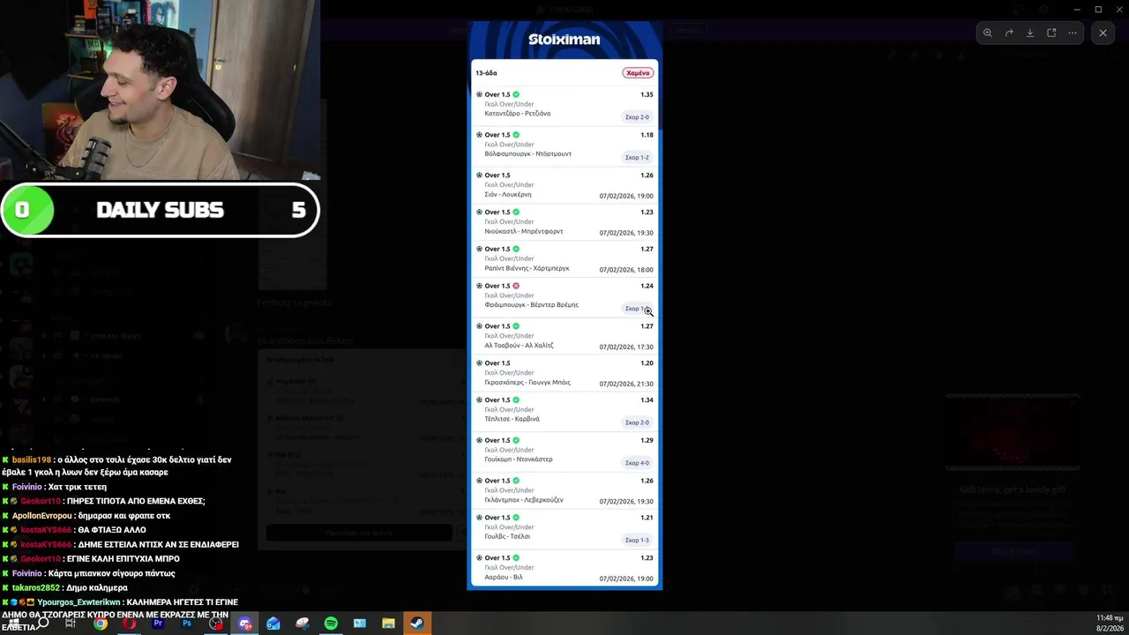The width and height of the screenshot is (1129, 635).
Task: Click the green check icon on the Γουλβς - Τσέλσι row
Action: 516,518
